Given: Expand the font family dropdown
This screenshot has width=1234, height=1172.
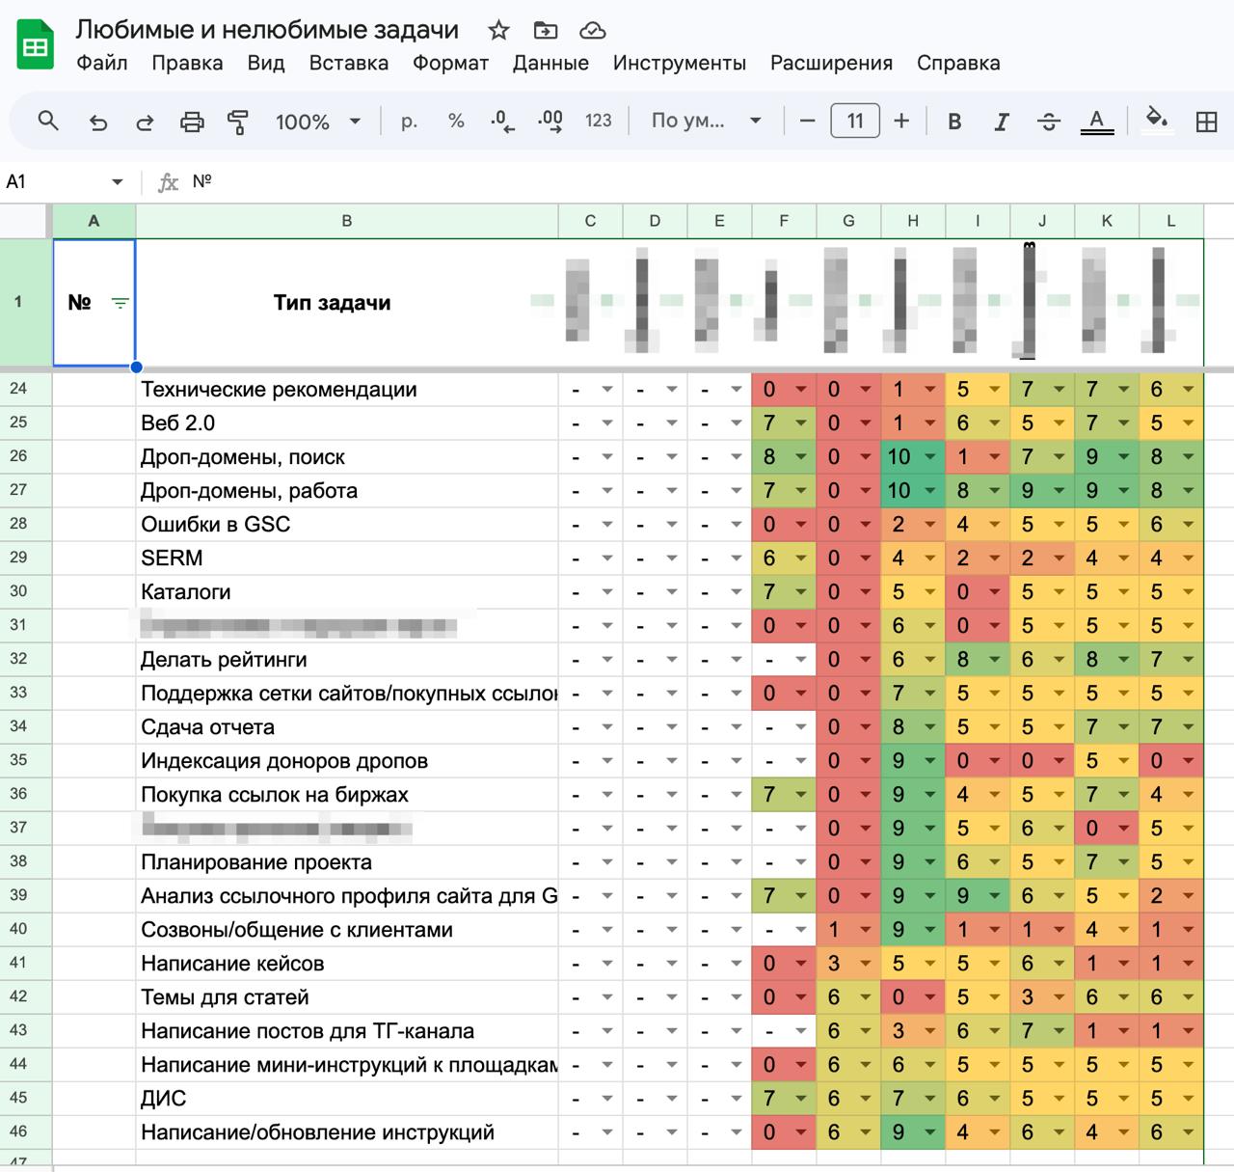Looking at the screenshot, I should [x=706, y=122].
